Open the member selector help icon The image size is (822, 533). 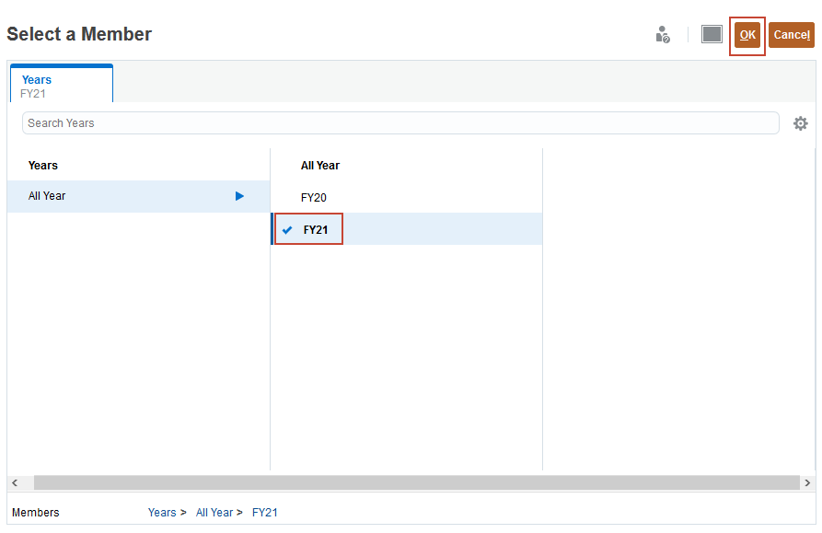pos(663,35)
